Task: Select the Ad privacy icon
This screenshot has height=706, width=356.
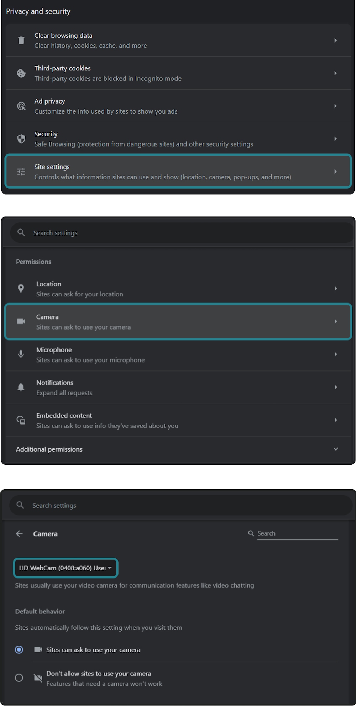Action: point(21,106)
